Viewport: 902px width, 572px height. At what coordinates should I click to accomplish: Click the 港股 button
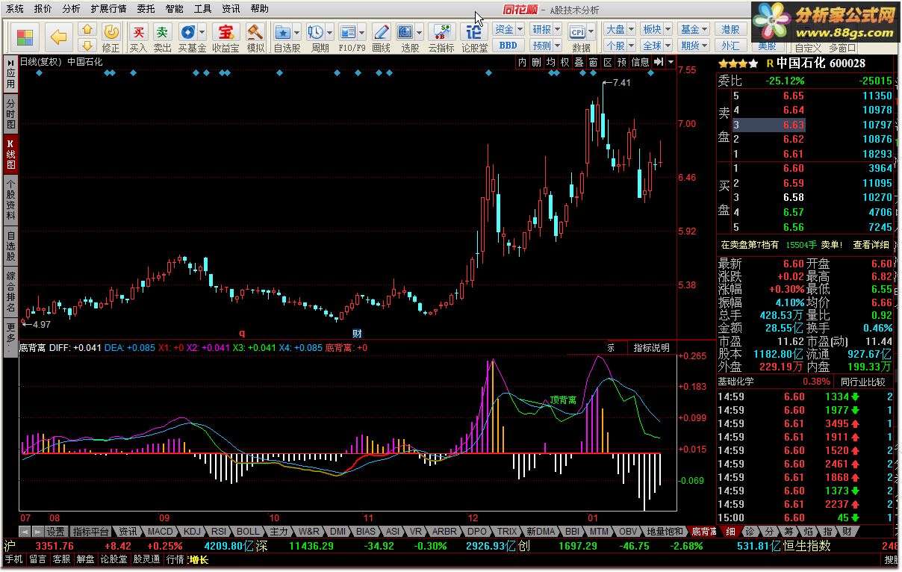tap(730, 29)
